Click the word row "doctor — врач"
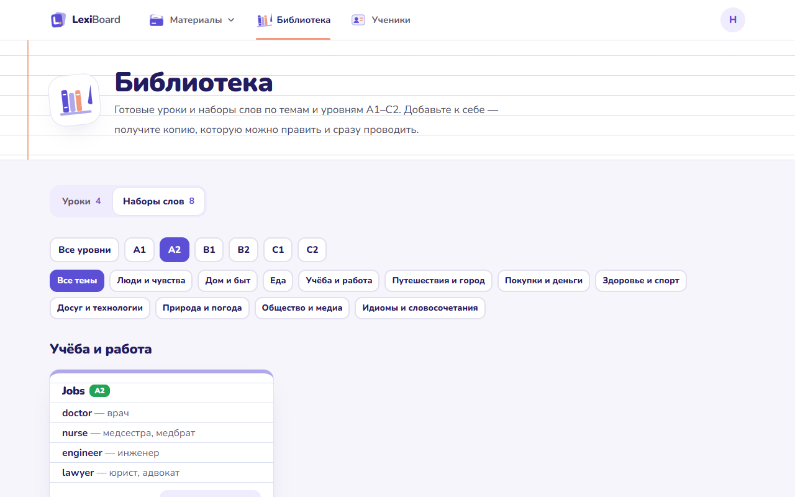This screenshot has width=795, height=497. (161, 413)
